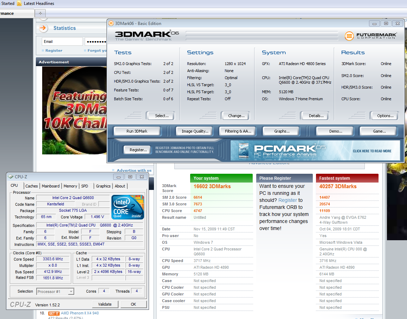
Task: Click the CPU score '4747'
Action: click(198, 211)
